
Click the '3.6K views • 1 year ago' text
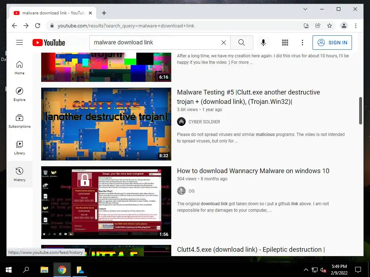click(x=199, y=110)
